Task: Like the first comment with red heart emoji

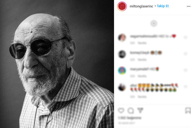Action: 185,38
